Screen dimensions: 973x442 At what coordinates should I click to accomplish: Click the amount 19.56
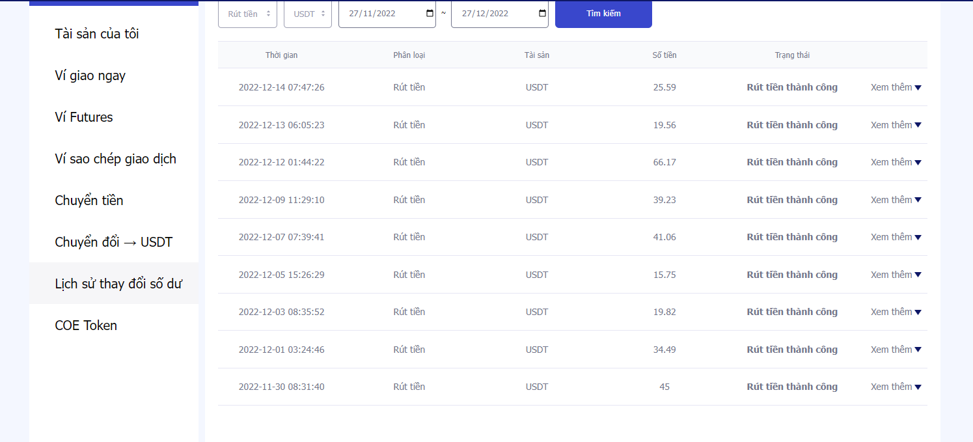665,125
